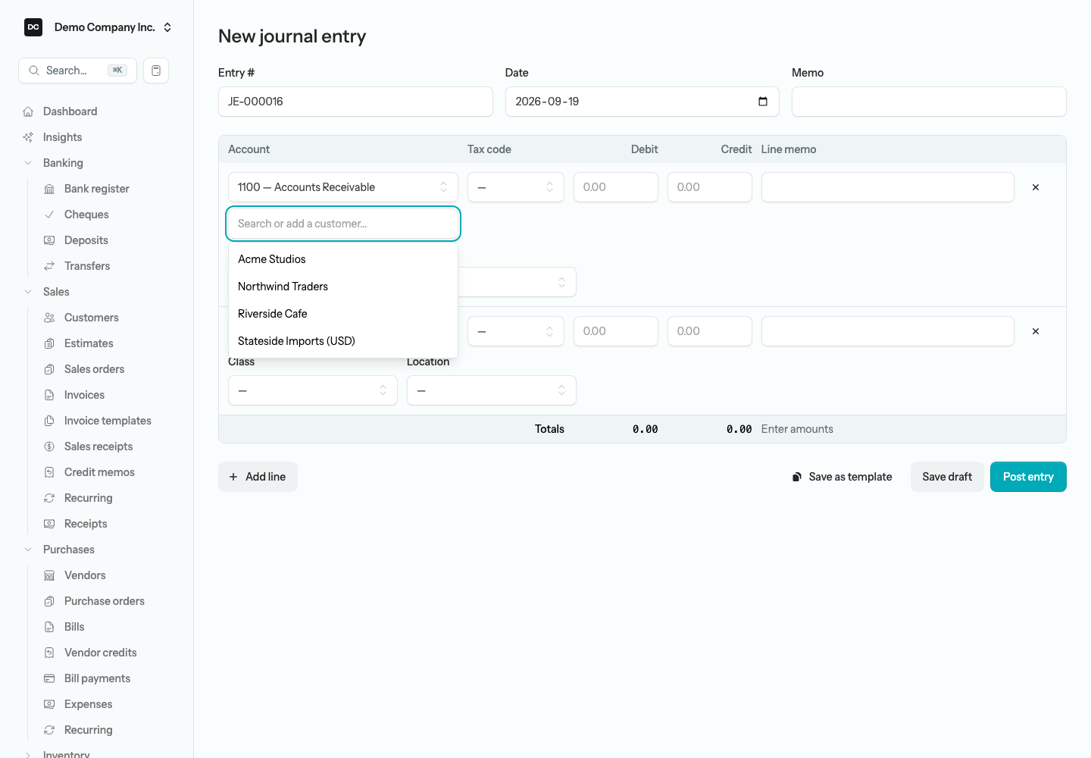Viewport: 1091px width, 758px height.
Task: Open the Accounts Receivable account dropdown
Action: click(343, 187)
